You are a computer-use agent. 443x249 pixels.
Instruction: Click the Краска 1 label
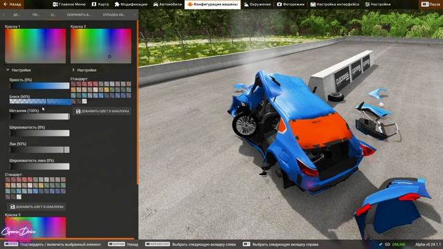pyautogui.click(x=12, y=26)
